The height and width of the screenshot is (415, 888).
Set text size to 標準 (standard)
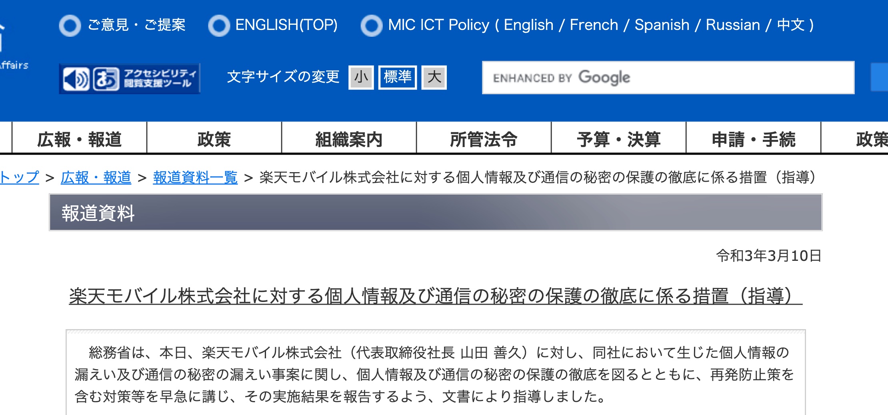398,77
